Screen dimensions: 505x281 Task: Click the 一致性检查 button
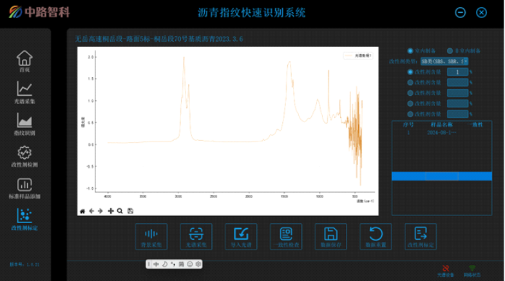[x=287, y=236]
